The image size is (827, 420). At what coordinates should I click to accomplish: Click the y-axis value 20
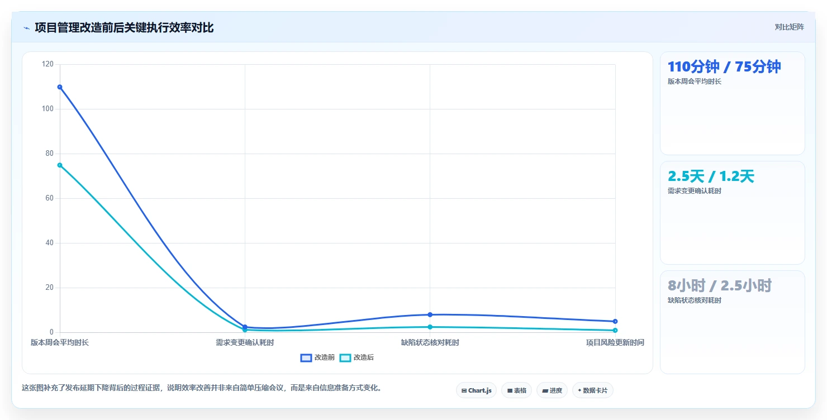click(x=50, y=288)
